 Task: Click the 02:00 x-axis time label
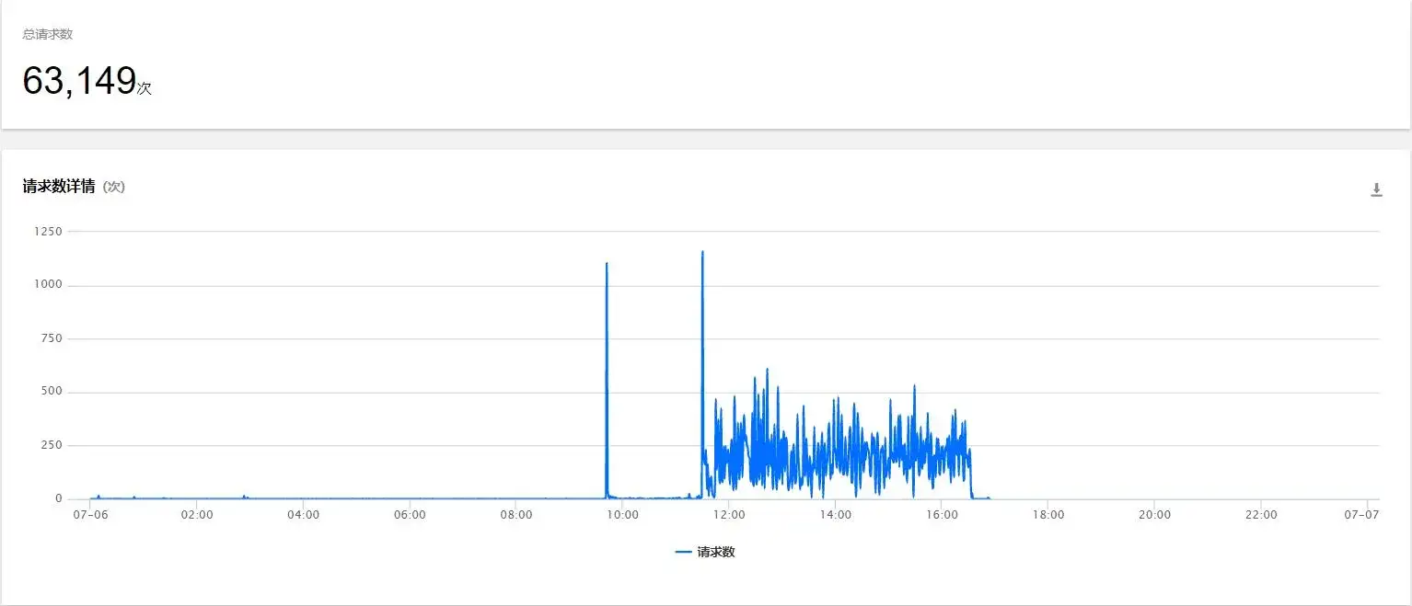[197, 515]
